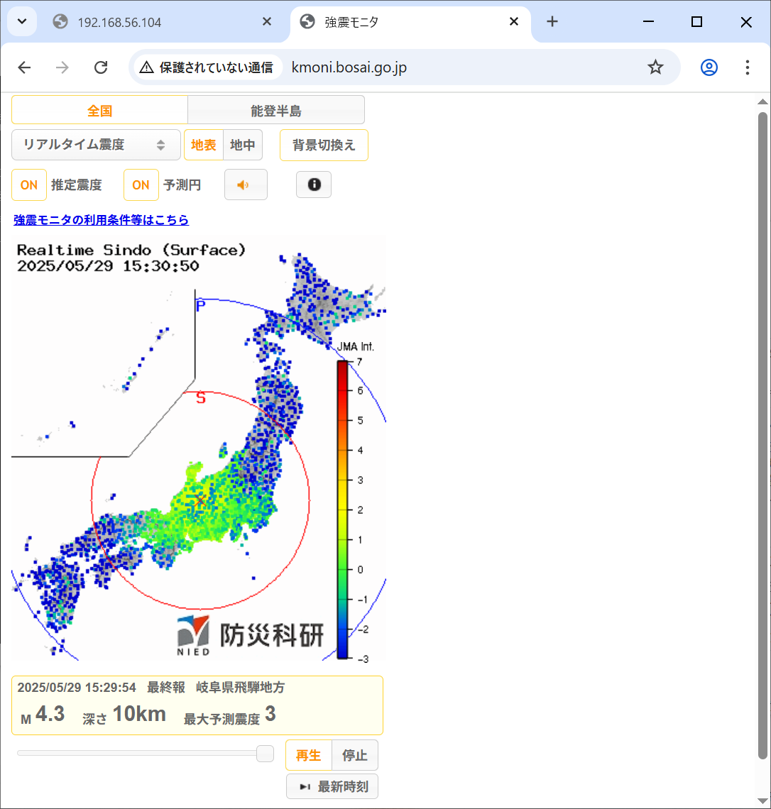Reload the page using the refresh icon
This screenshot has width=771, height=809.
tap(101, 67)
